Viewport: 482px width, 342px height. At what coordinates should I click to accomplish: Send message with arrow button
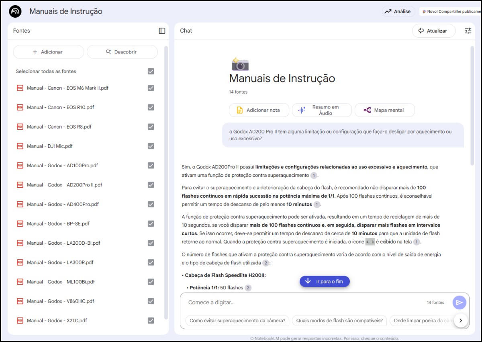pos(459,303)
